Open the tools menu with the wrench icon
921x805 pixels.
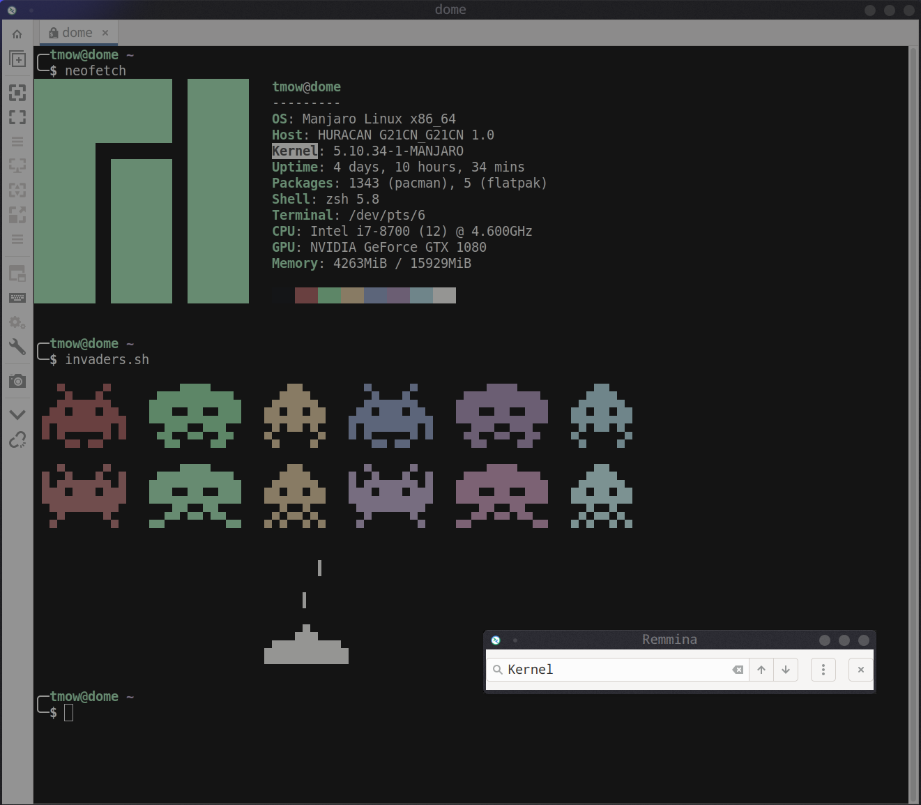17,347
